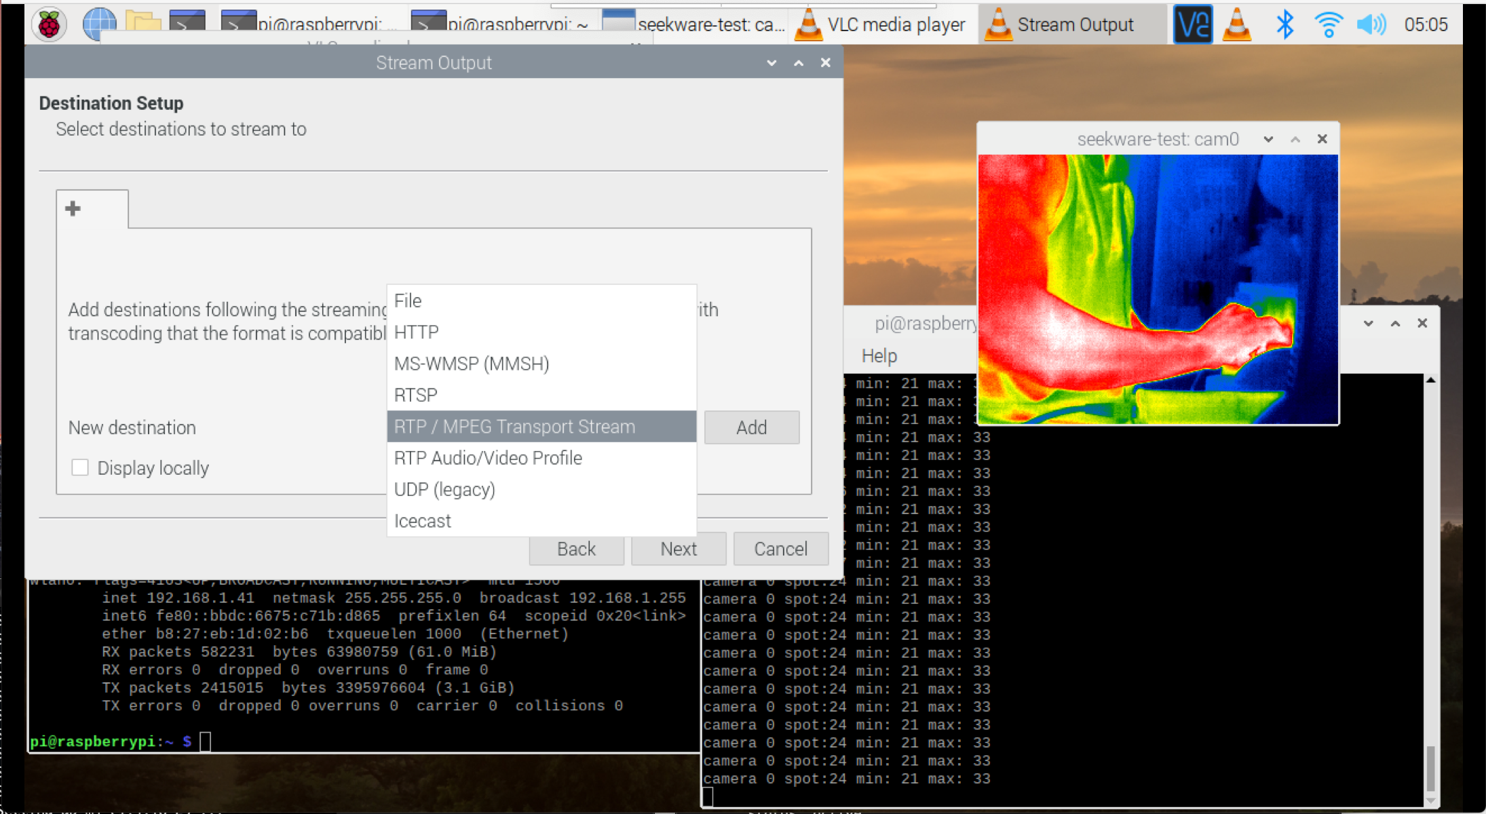
Task: Choose RTSP from destination list
Action: pyautogui.click(x=541, y=395)
